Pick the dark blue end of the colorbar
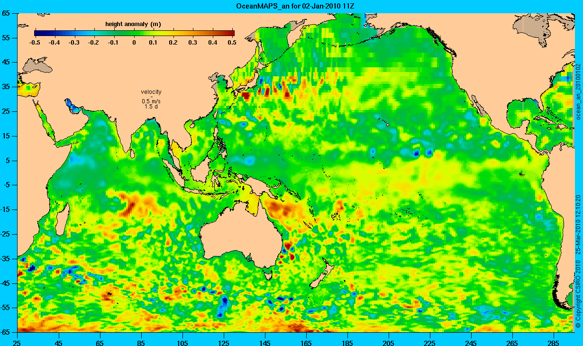 38,33
